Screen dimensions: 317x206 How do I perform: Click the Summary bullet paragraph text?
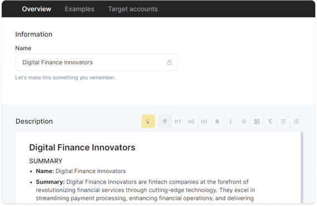[145, 190]
